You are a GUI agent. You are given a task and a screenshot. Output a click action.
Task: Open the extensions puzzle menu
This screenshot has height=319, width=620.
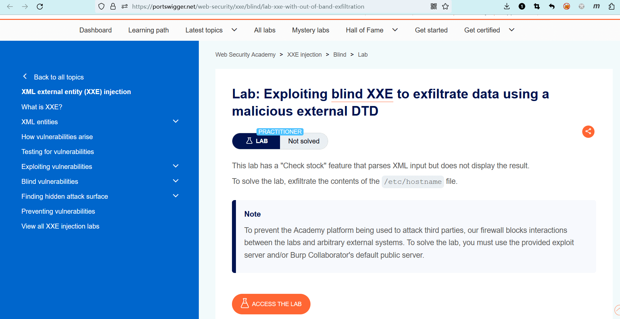612,6
